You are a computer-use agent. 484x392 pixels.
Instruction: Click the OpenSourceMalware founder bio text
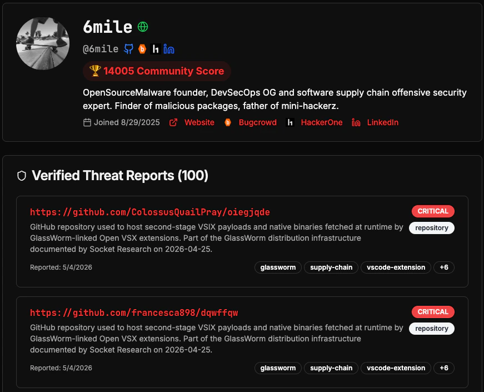click(x=275, y=99)
